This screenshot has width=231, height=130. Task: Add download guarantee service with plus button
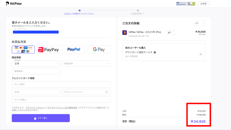201,54
